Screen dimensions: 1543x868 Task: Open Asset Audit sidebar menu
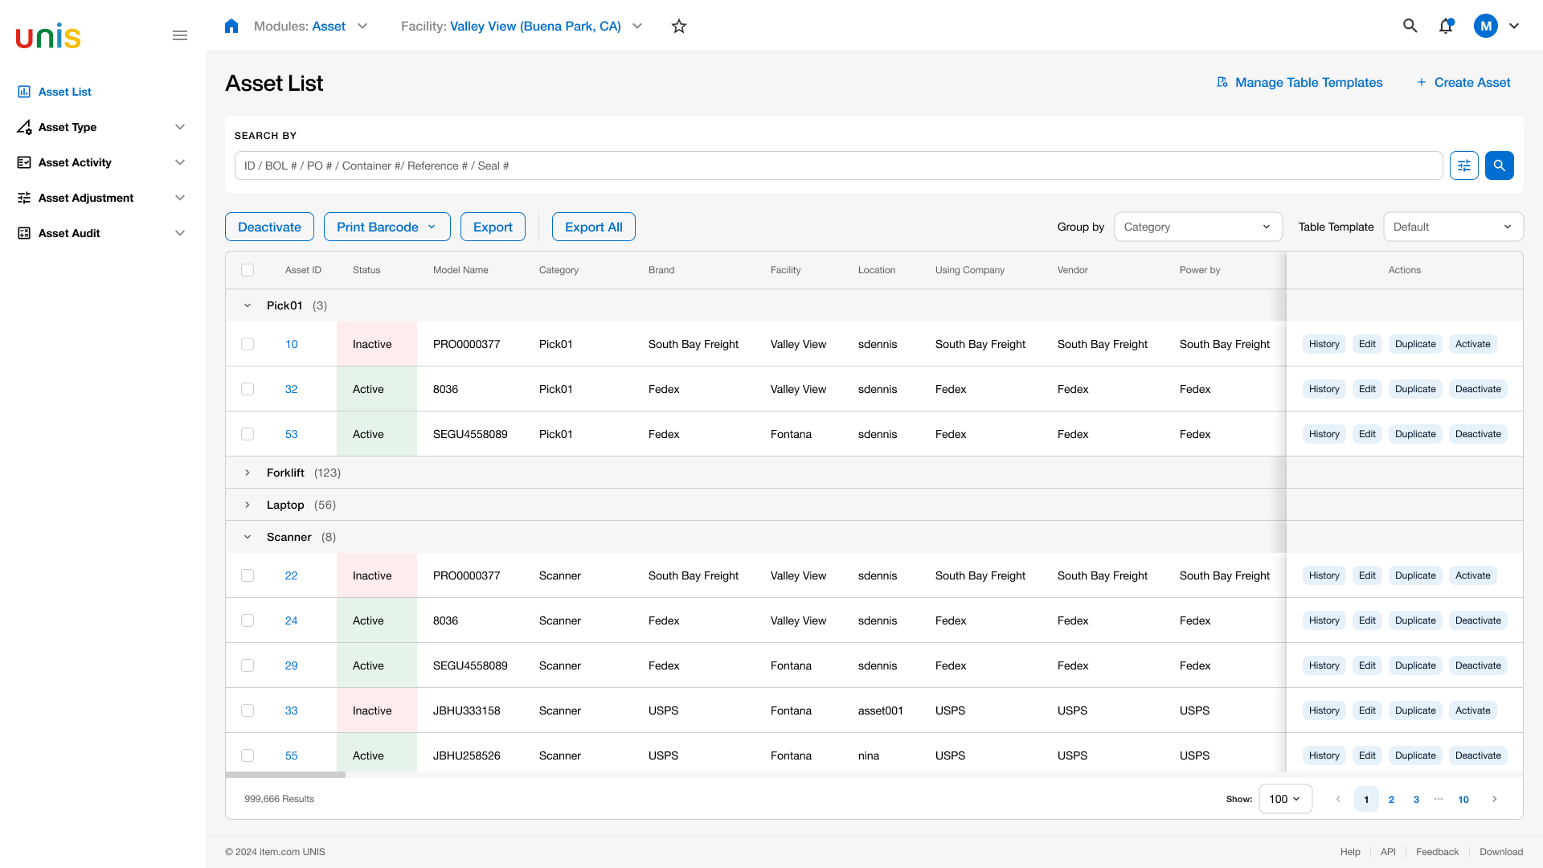click(101, 233)
